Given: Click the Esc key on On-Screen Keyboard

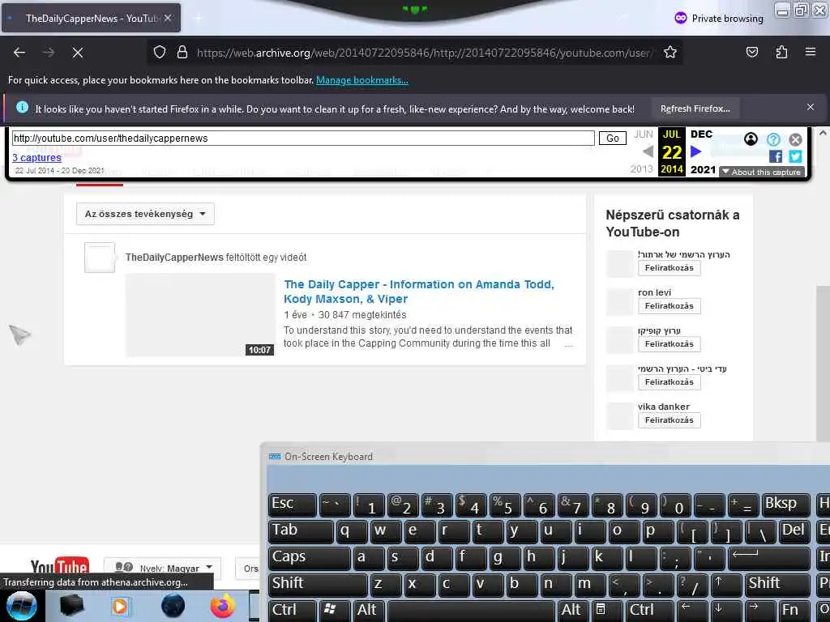Looking at the screenshot, I should 292,505.
